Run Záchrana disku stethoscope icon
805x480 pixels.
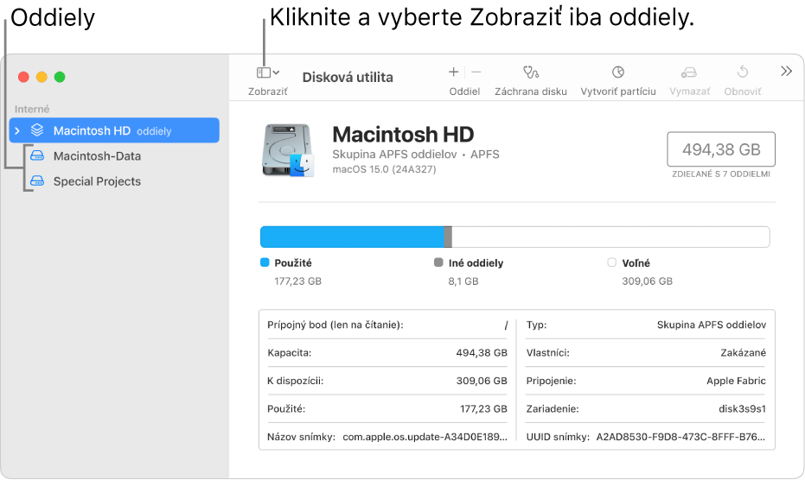531,73
